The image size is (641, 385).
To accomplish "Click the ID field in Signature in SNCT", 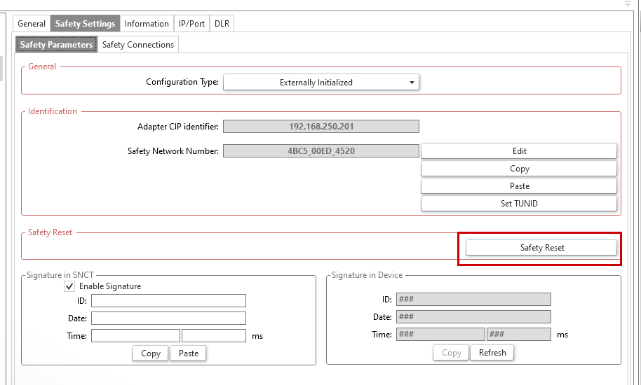I will (x=168, y=300).
